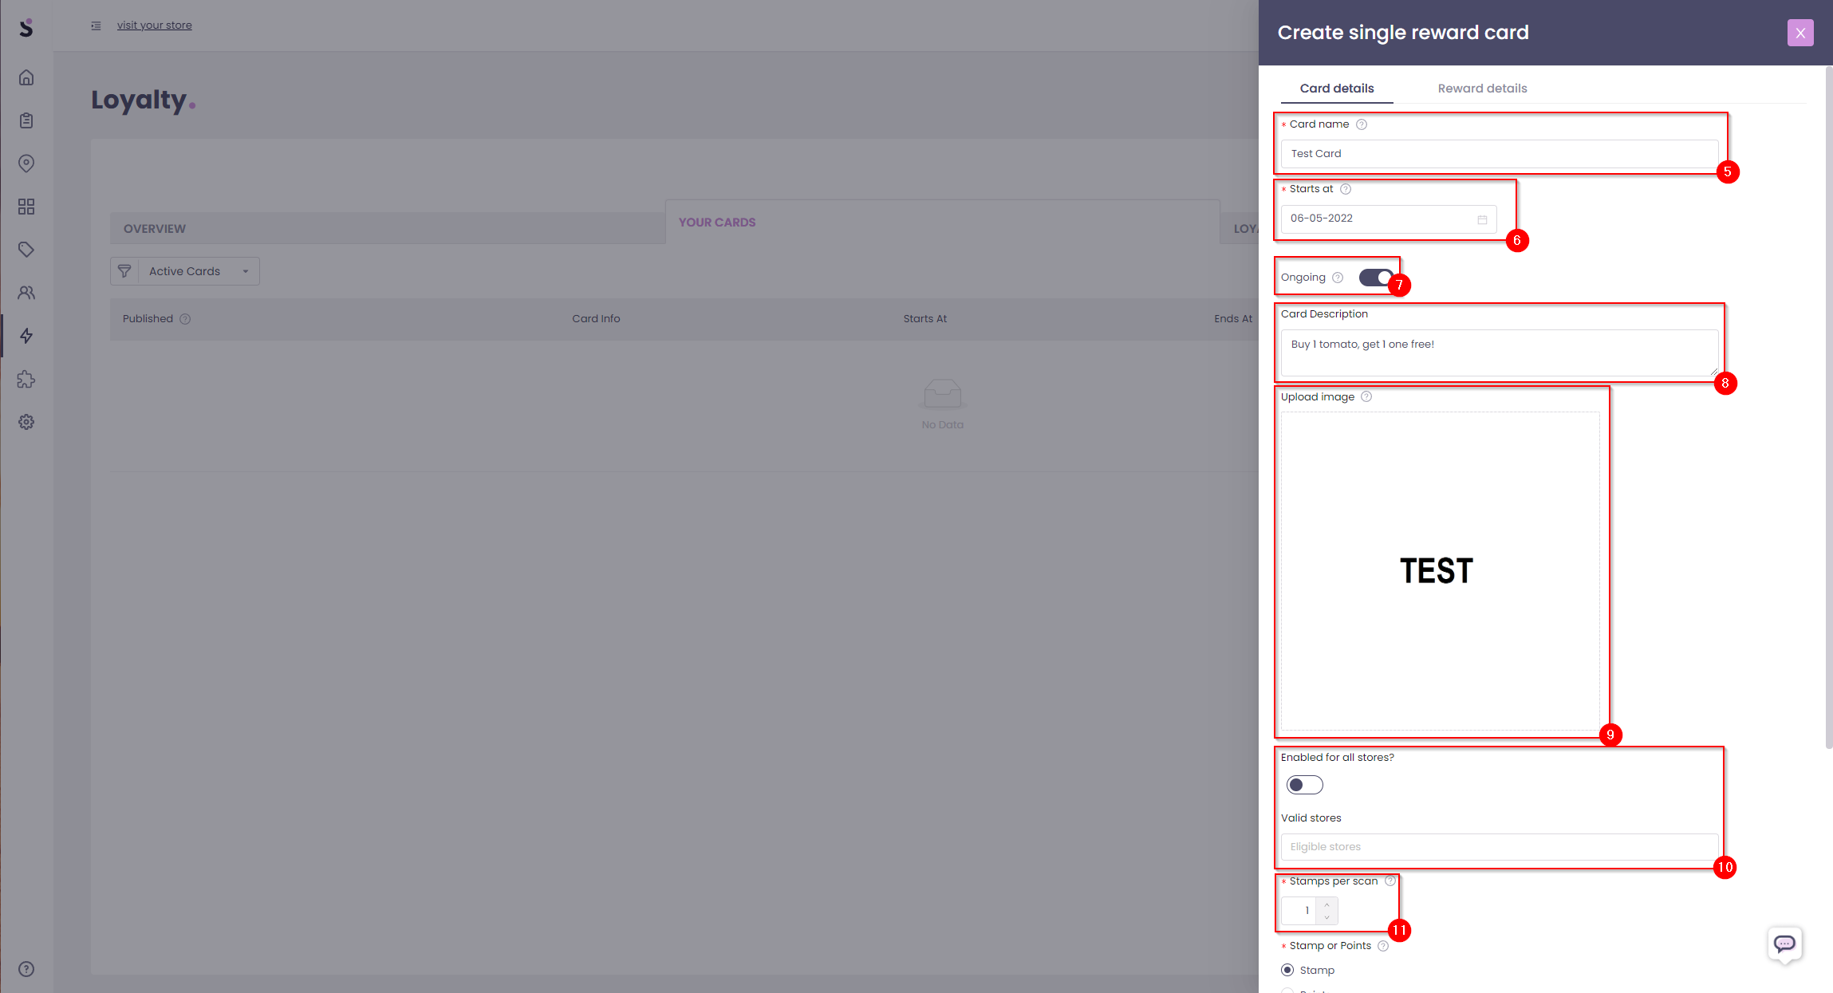
Task: Click the panel vertical scrollbar
Action: point(1828,407)
